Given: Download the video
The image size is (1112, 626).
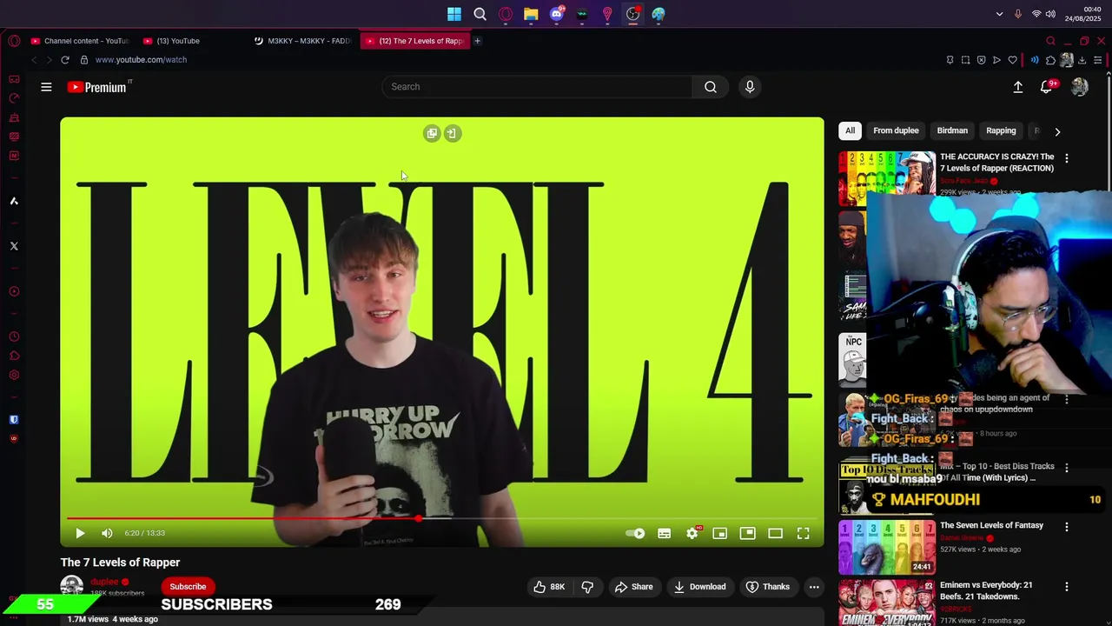Looking at the screenshot, I should [699, 587].
